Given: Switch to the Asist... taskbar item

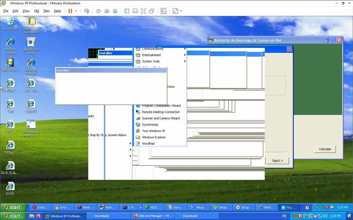Looking at the screenshot, I should point(108,207).
